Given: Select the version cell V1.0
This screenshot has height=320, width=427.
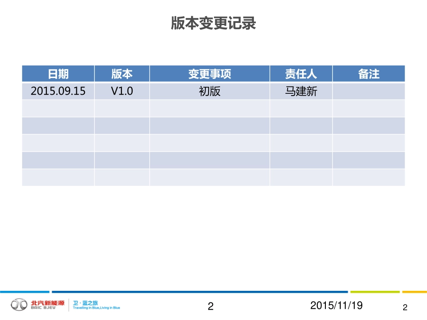Looking at the screenshot, I should click(x=122, y=91).
